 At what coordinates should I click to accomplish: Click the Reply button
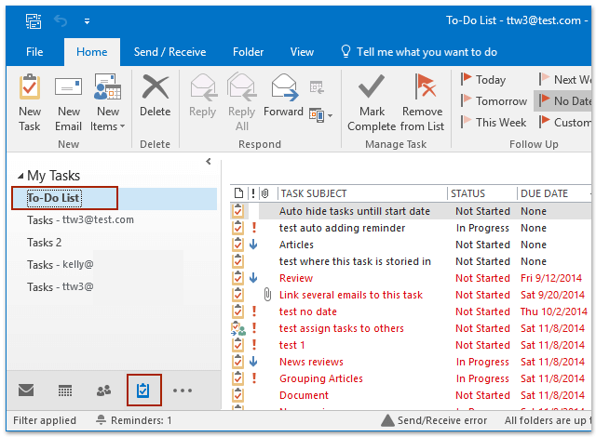203,96
